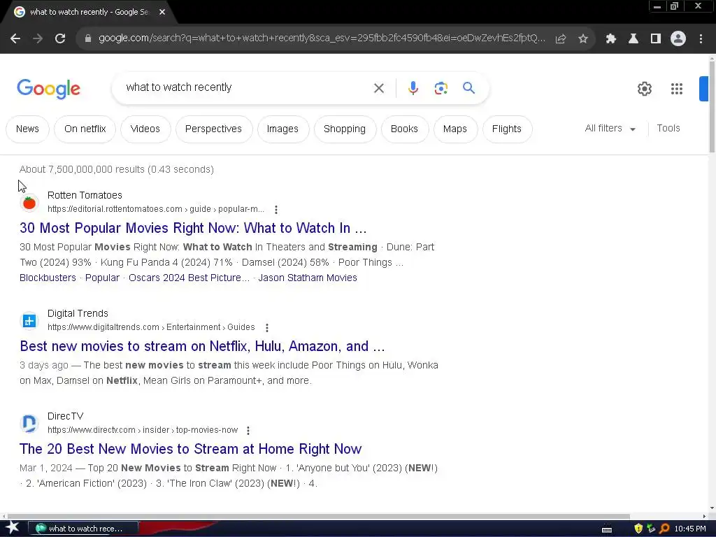Open '30 Most Popular Movies Right Now' result

coord(193,228)
